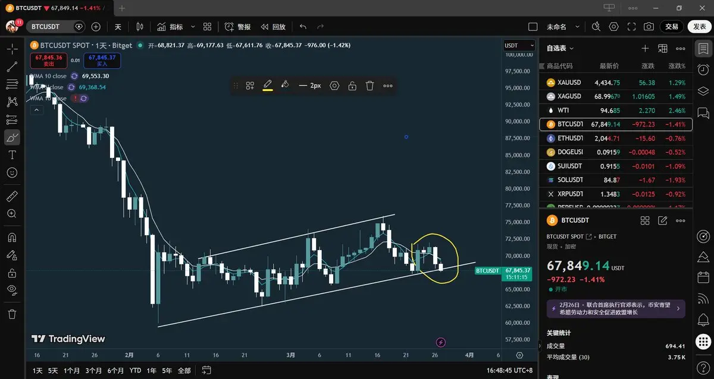Open the indicator templates grid
The image size is (714, 379).
tap(207, 27)
